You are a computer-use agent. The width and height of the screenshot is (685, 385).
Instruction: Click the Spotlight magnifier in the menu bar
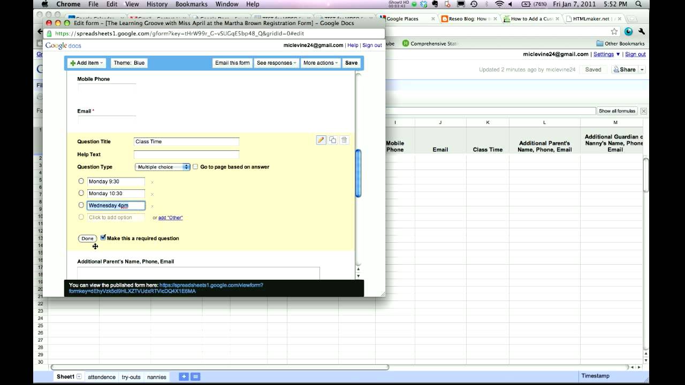(638, 4)
